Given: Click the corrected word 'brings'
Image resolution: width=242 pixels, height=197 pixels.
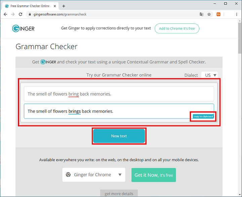Looking at the screenshot, I should 75,111.
